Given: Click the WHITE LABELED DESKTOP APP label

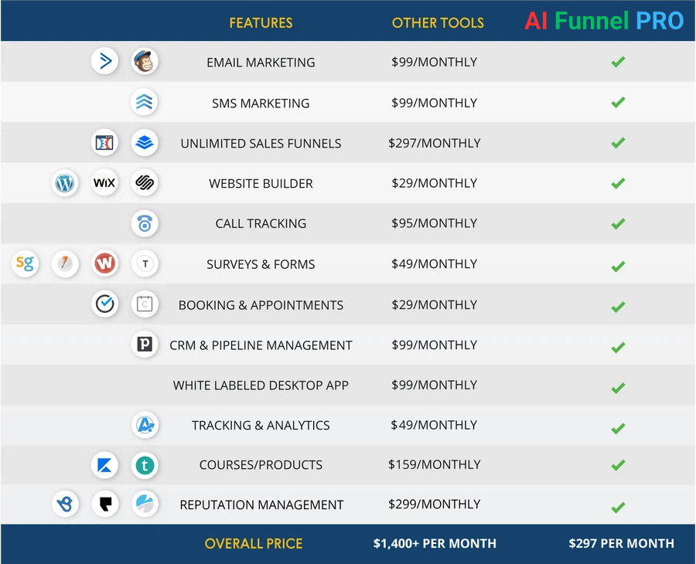Looking at the screenshot, I should [x=261, y=386].
